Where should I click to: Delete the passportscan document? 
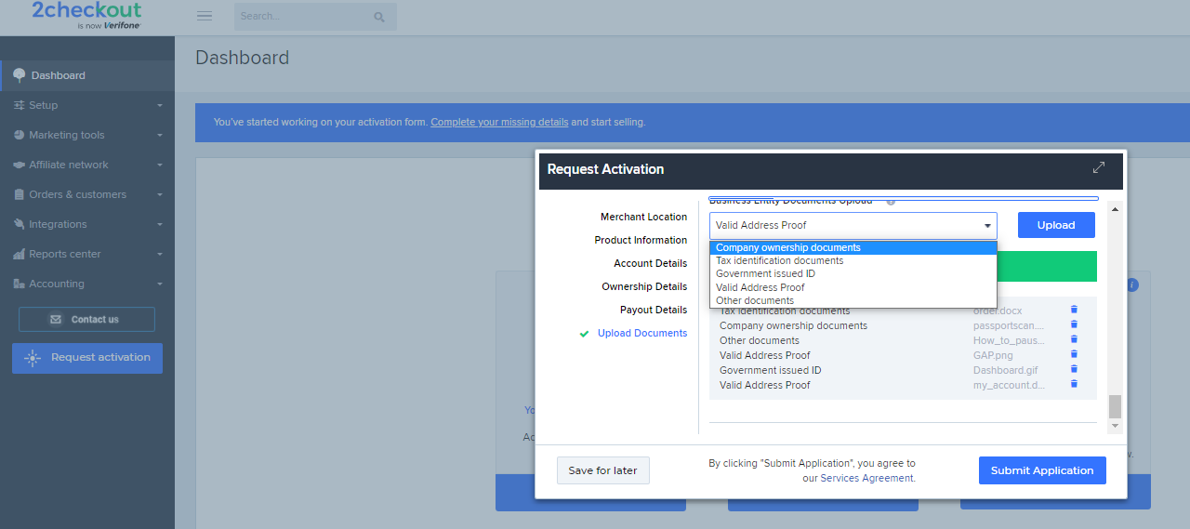pyautogui.click(x=1074, y=324)
